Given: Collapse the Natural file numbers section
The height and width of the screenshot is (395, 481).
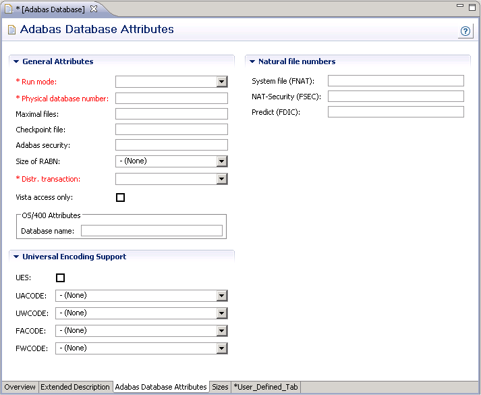Looking at the screenshot, I should (252, 61).
